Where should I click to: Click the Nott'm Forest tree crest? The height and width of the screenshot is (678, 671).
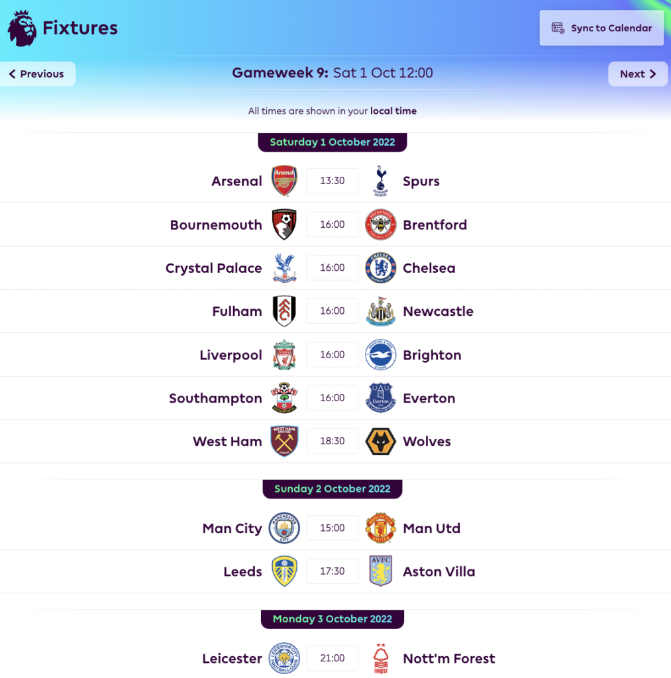click(x=381, y=658)
